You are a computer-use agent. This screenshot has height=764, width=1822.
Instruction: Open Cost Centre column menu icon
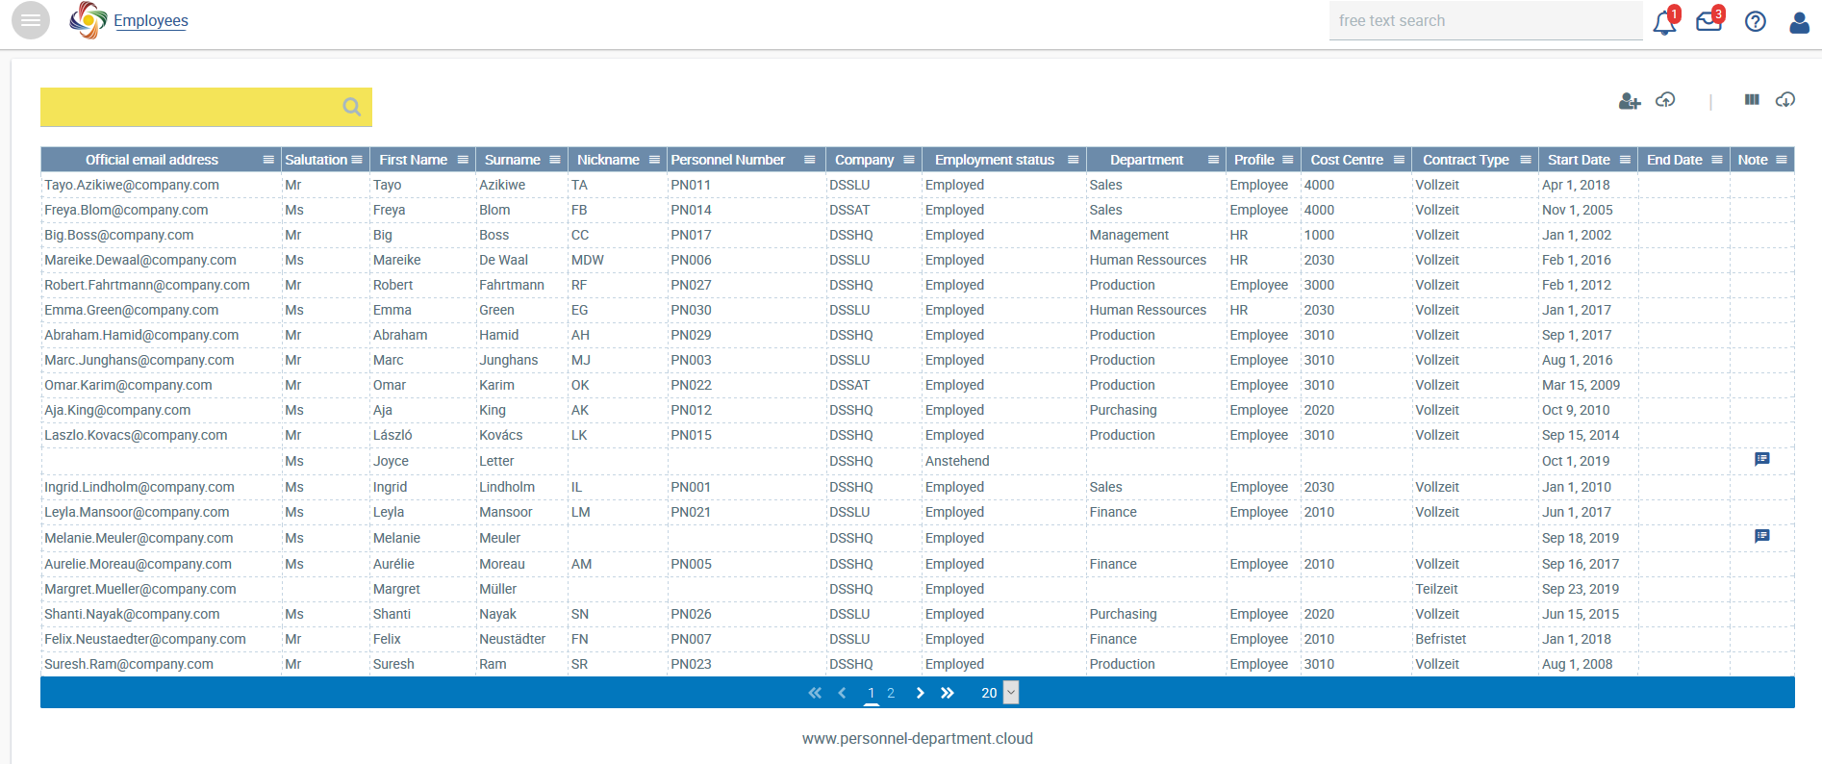coord(1399,160)
